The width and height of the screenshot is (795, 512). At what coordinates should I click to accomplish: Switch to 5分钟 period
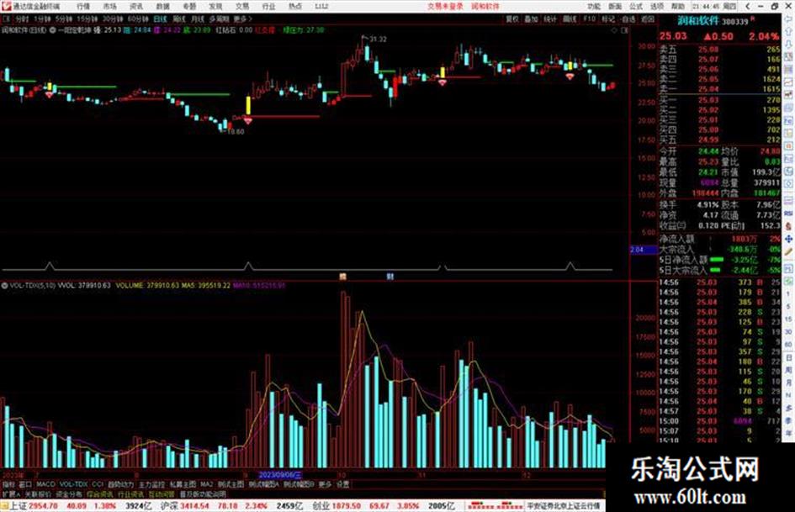tap(64, 18)
